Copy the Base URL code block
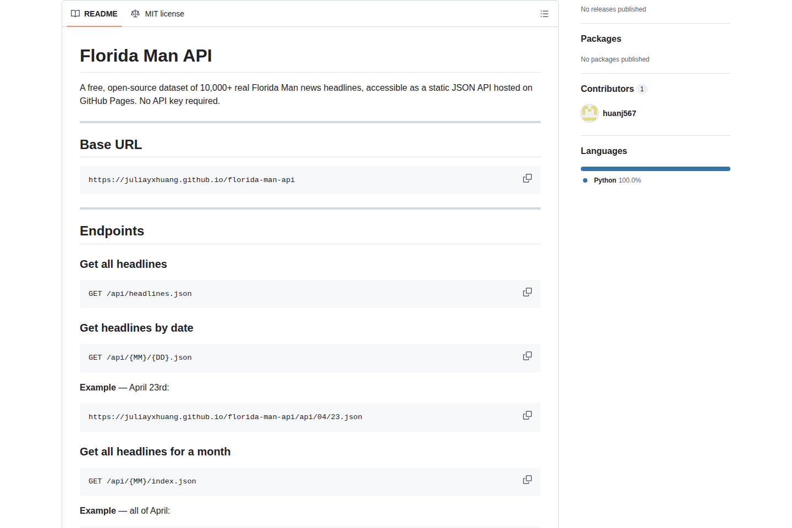This screenshot has height=528, width=792. point(527,178)
